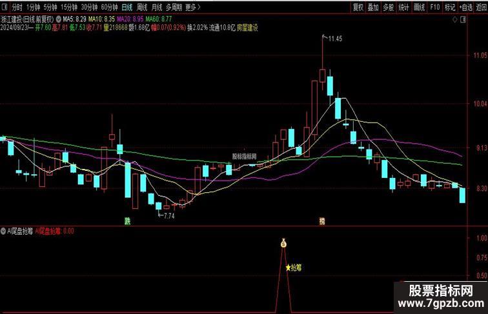The width and height of the screenshot is (488, 314).
Task: Click the 返回 back button
Action: 482,7
